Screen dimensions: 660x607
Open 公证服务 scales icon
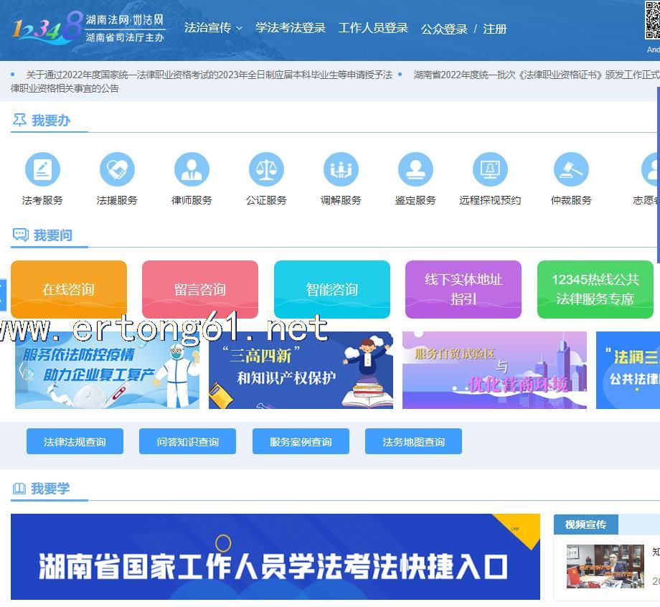click(x=266, y=170)
